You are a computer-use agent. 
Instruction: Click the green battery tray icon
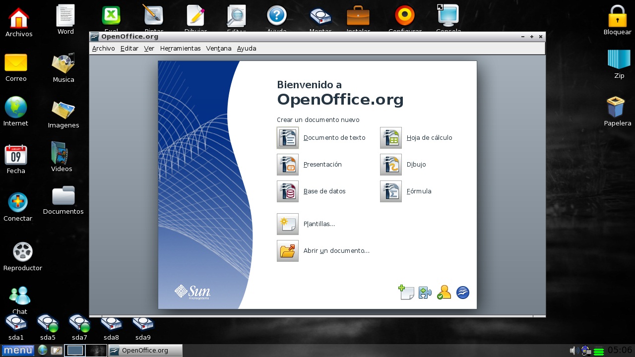pos(599,352)
